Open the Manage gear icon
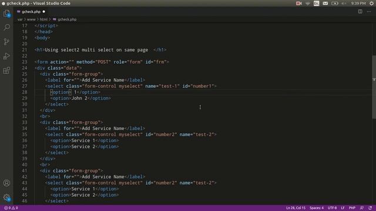Screen dimensions: 376x211 pyautogui.click(x=6, y=198)
